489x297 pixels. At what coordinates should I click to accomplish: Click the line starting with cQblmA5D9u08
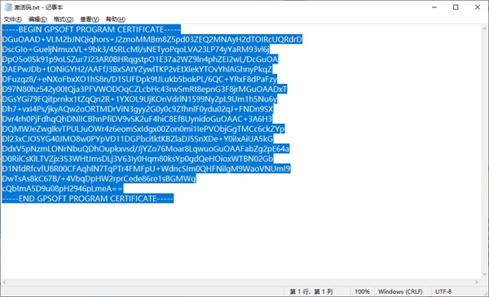coord(63,189)
